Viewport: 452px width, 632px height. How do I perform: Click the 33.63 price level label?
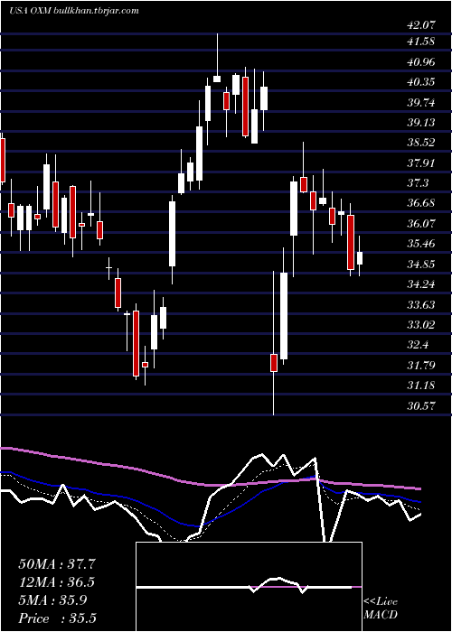pyautogui.click(x=421, y=305)
